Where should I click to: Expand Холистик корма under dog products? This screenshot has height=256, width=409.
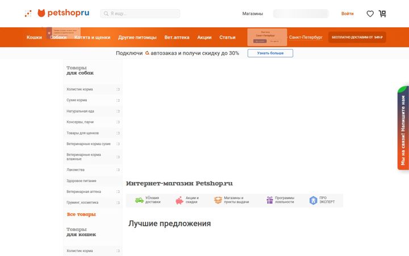coord(118,89)
